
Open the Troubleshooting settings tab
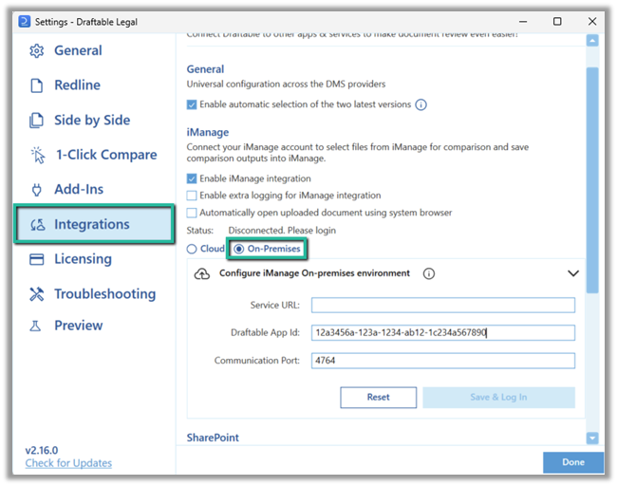tap(104, 294)
